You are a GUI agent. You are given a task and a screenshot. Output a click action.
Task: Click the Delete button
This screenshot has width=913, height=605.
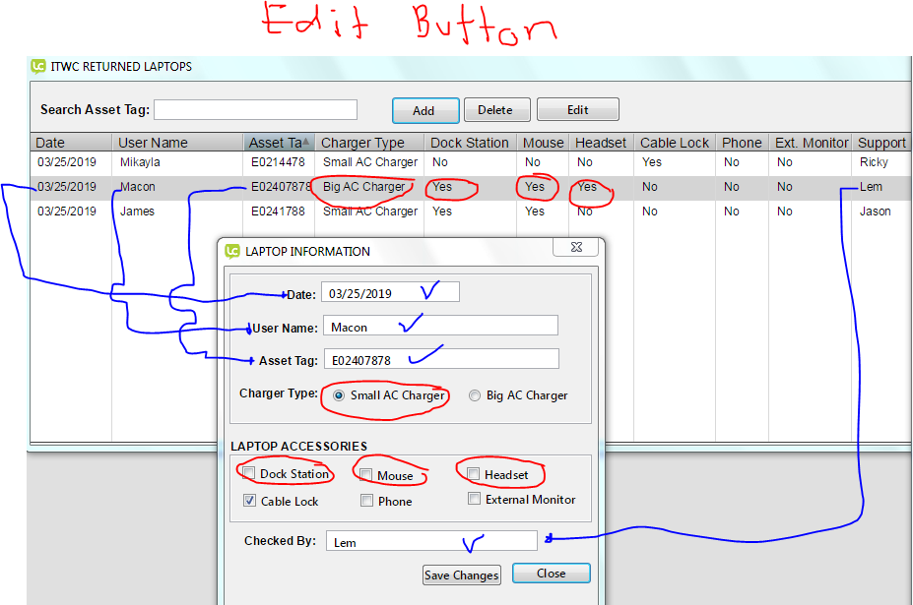point(496,110)
